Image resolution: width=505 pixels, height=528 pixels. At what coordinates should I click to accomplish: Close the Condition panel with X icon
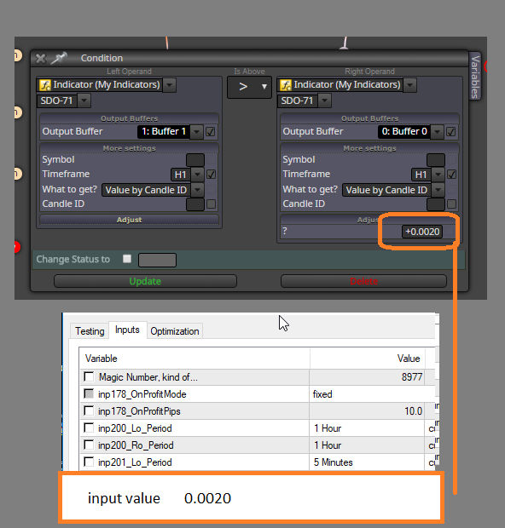[x=41, y=58]
